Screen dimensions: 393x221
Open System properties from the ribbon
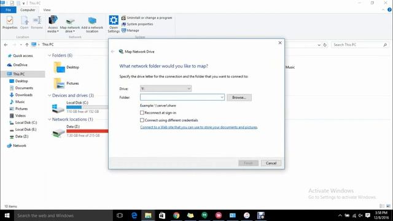pos(138,24)
